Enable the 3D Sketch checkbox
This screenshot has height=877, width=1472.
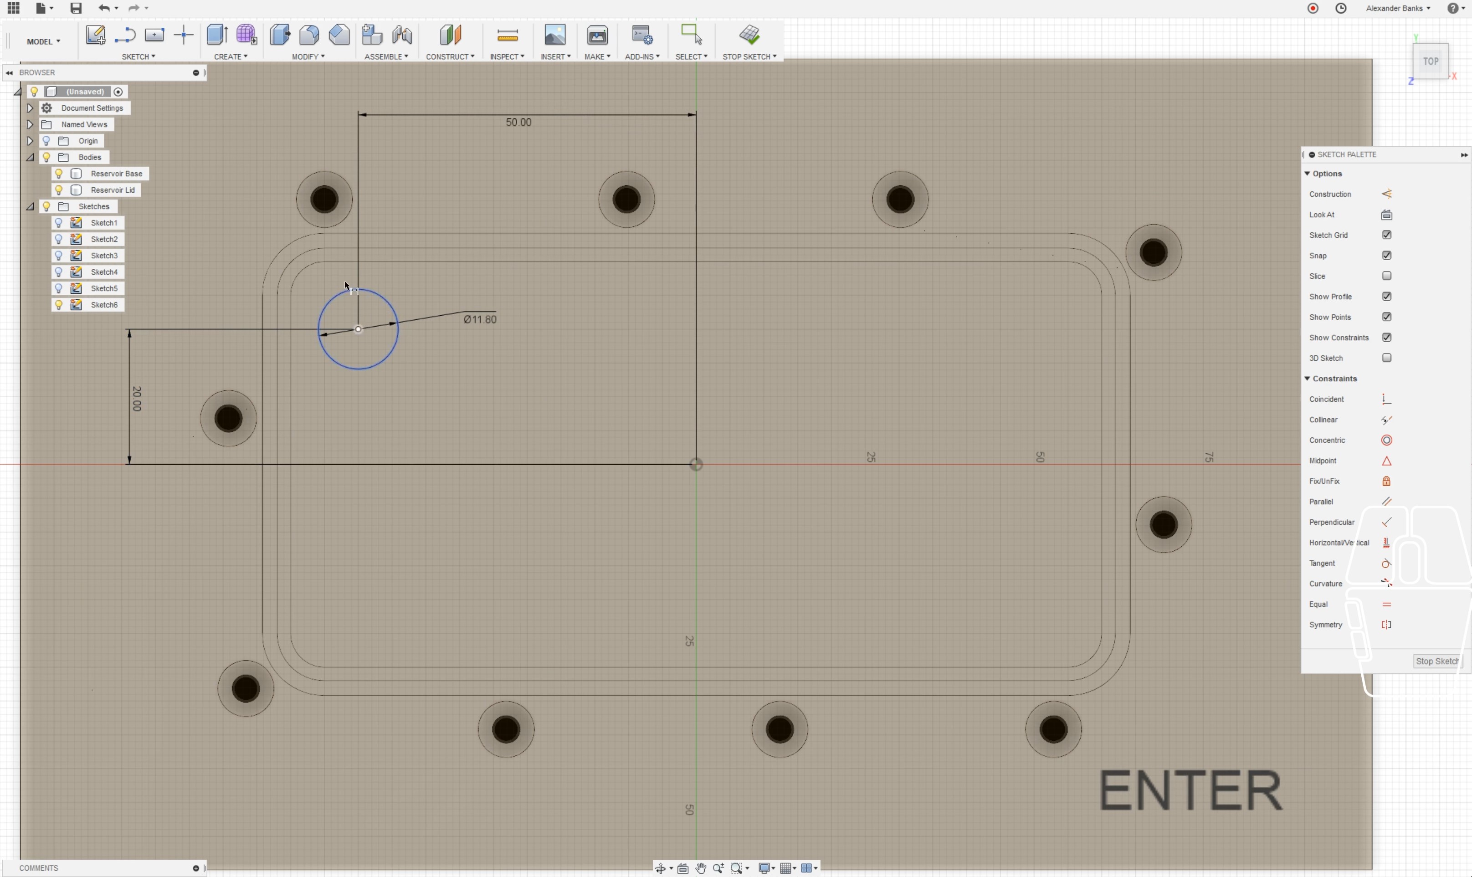pos(1386,358)
